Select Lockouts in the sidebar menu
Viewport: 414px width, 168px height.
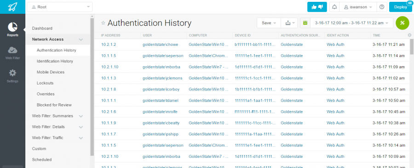pos(45,83)
